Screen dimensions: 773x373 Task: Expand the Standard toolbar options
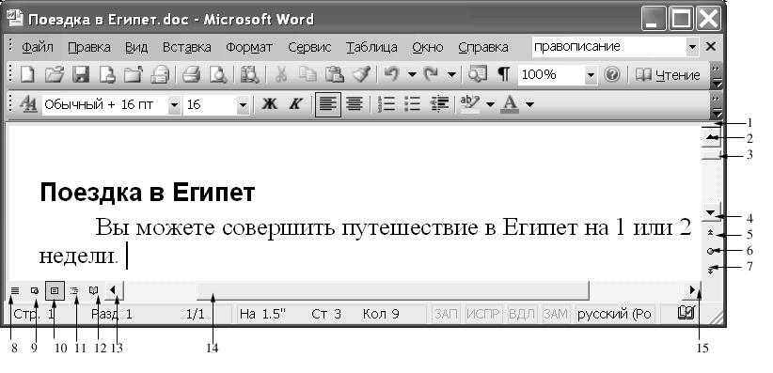pyautogui.click(x=717, y=75)
